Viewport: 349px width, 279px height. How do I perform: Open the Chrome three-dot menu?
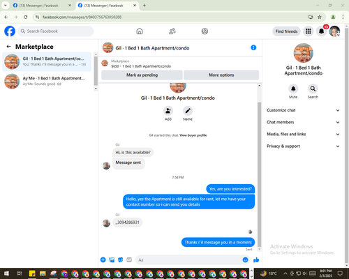click(x=343, y=17)
